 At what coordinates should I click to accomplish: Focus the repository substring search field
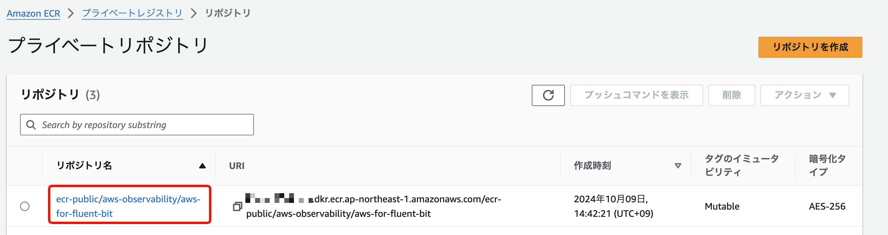click(x=145, y=125)
